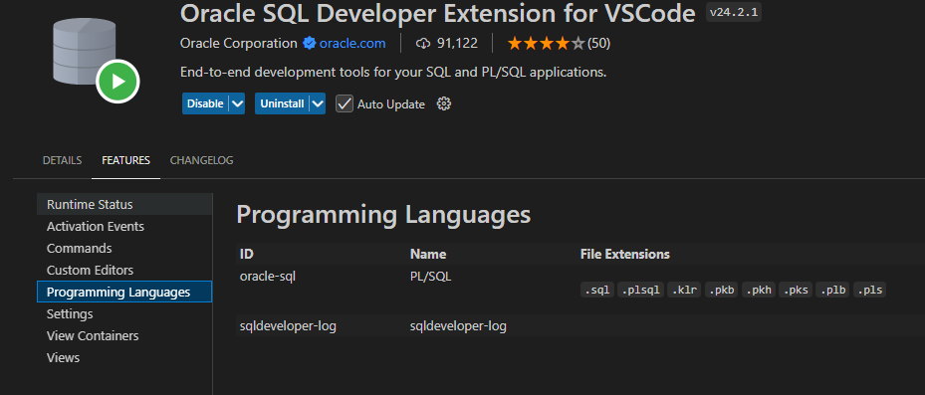The image size is (925, 395).
Task: Click the End-to-end development tools description
Action: coord(393,73)
